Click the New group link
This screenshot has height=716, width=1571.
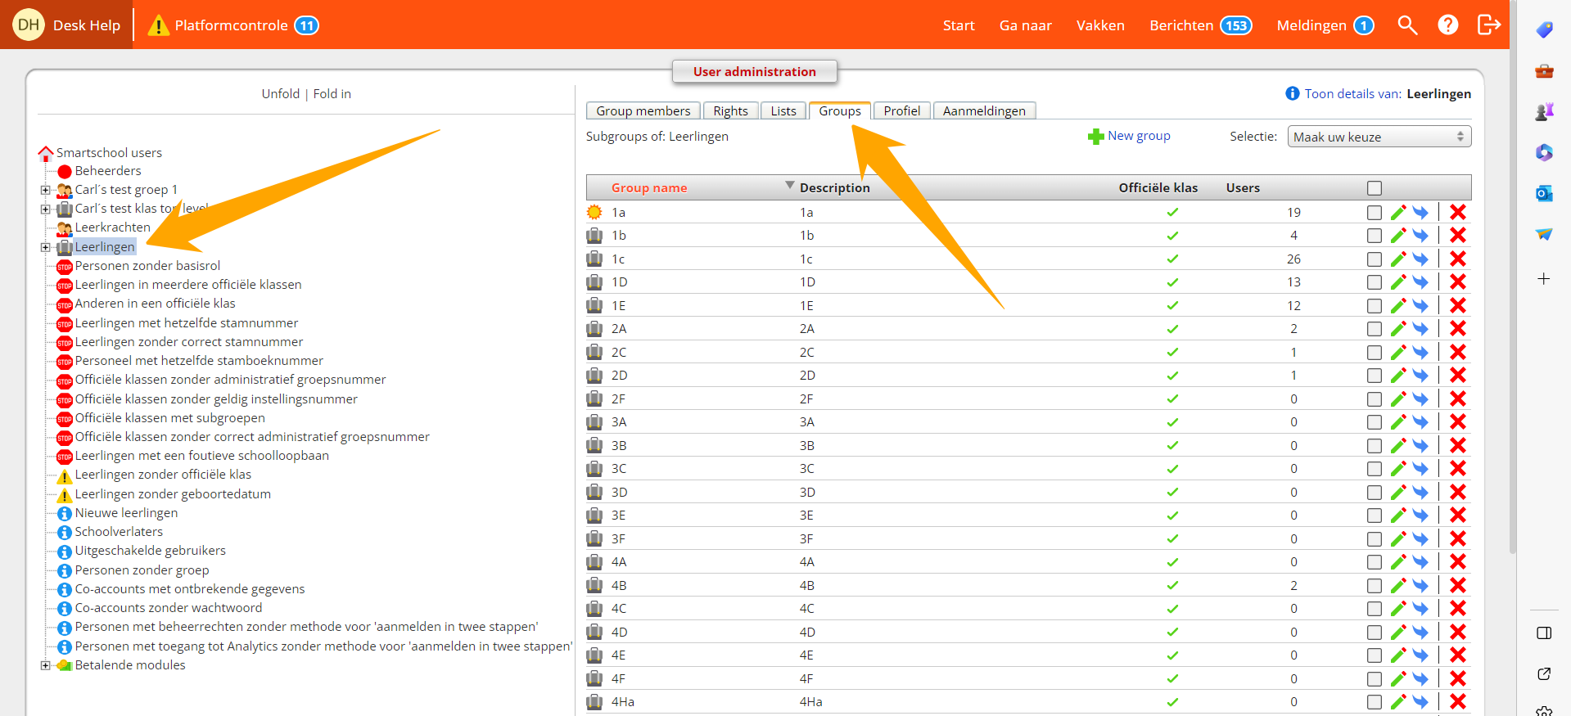[x=1138, y=136]
